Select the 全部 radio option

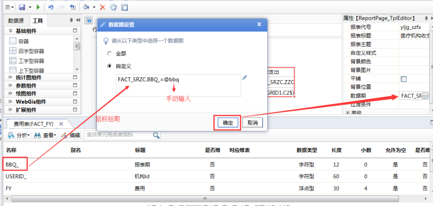[x=109, y=54]
